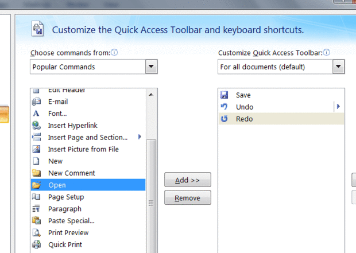Screen dimensions: 356x253
Task: Click the Add >> button
Action: (x=187, y=180)
